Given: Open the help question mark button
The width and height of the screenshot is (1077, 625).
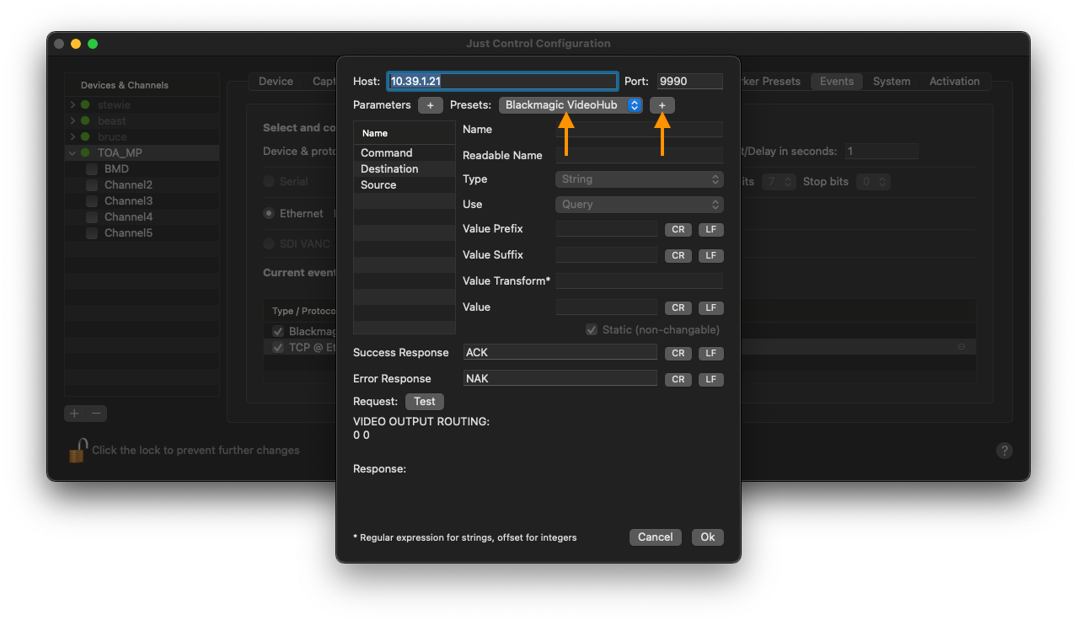Looking at the screenshot, I should coord(1004,451).
